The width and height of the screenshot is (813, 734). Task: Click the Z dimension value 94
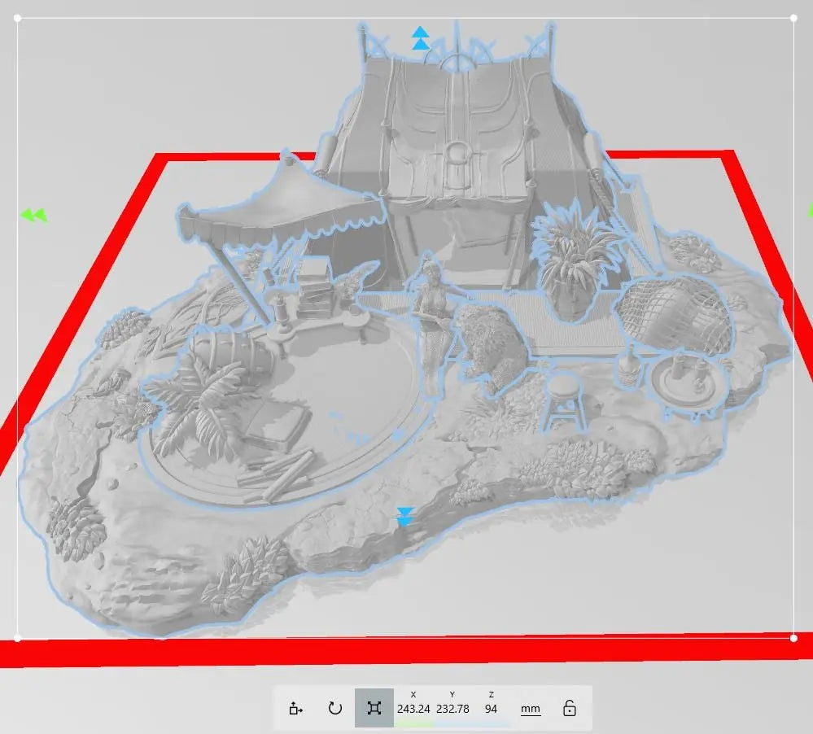tap(491, 709)
